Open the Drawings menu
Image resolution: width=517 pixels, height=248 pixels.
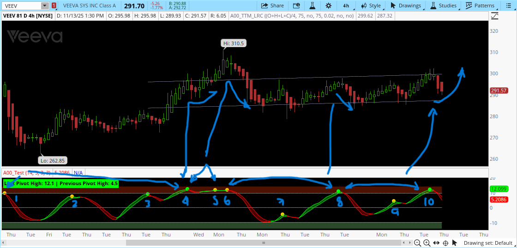click(x=406, y=6)
